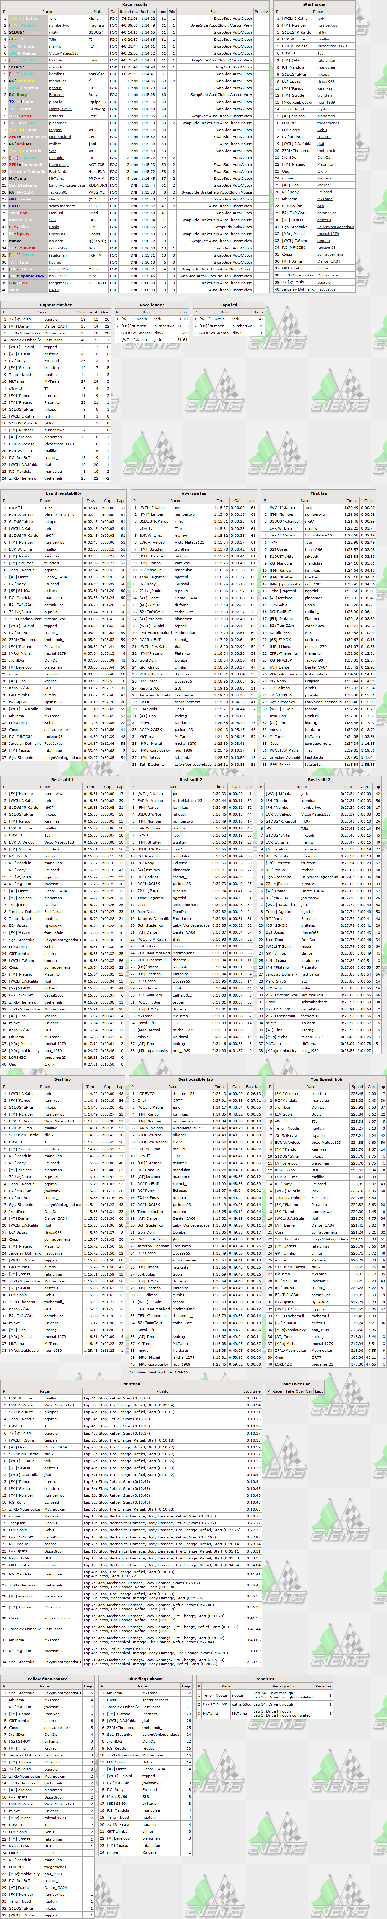
Task: Select 'Penalty info' column header in Penalties table
Action: 283,1686
